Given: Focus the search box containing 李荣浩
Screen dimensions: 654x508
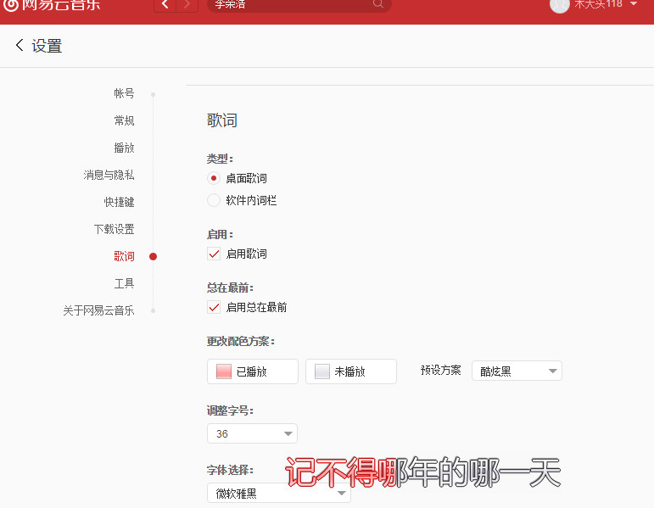Looking at the screenshot, I should pyautogui.click(x=299, y=5).
